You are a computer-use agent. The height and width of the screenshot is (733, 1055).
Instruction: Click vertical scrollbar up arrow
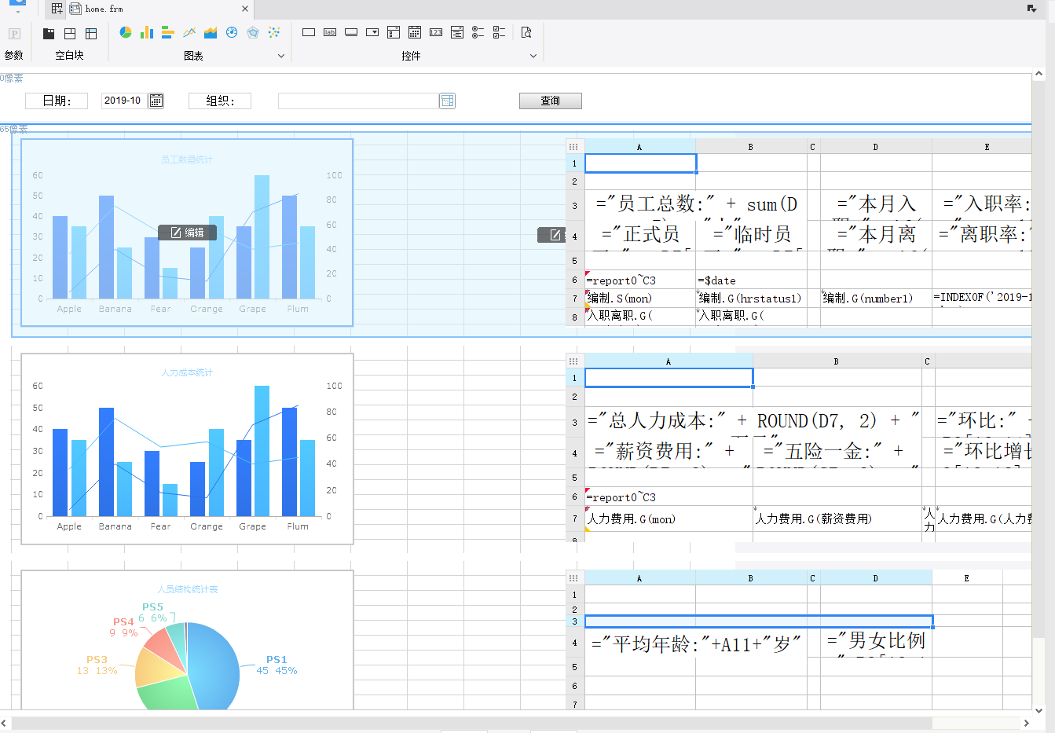[x=1039, y=74]
